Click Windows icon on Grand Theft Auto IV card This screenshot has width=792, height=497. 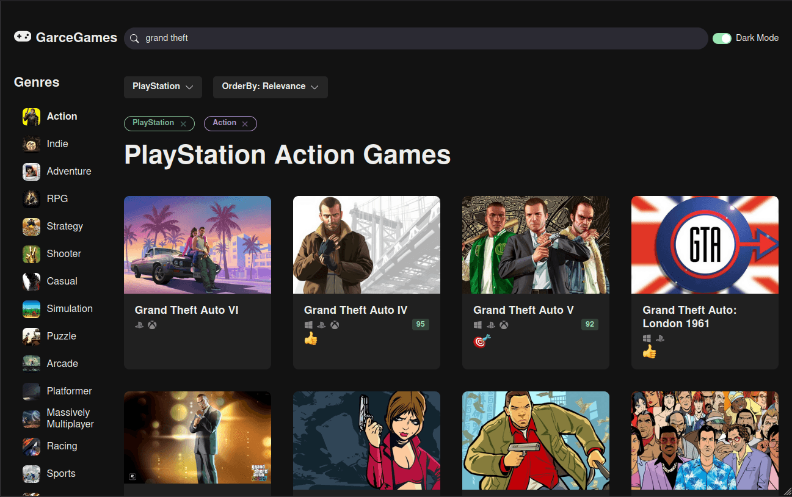coord(308,325)
